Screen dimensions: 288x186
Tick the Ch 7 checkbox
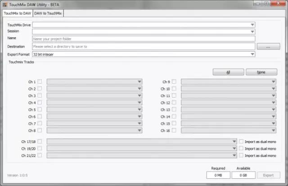point(40,123)
